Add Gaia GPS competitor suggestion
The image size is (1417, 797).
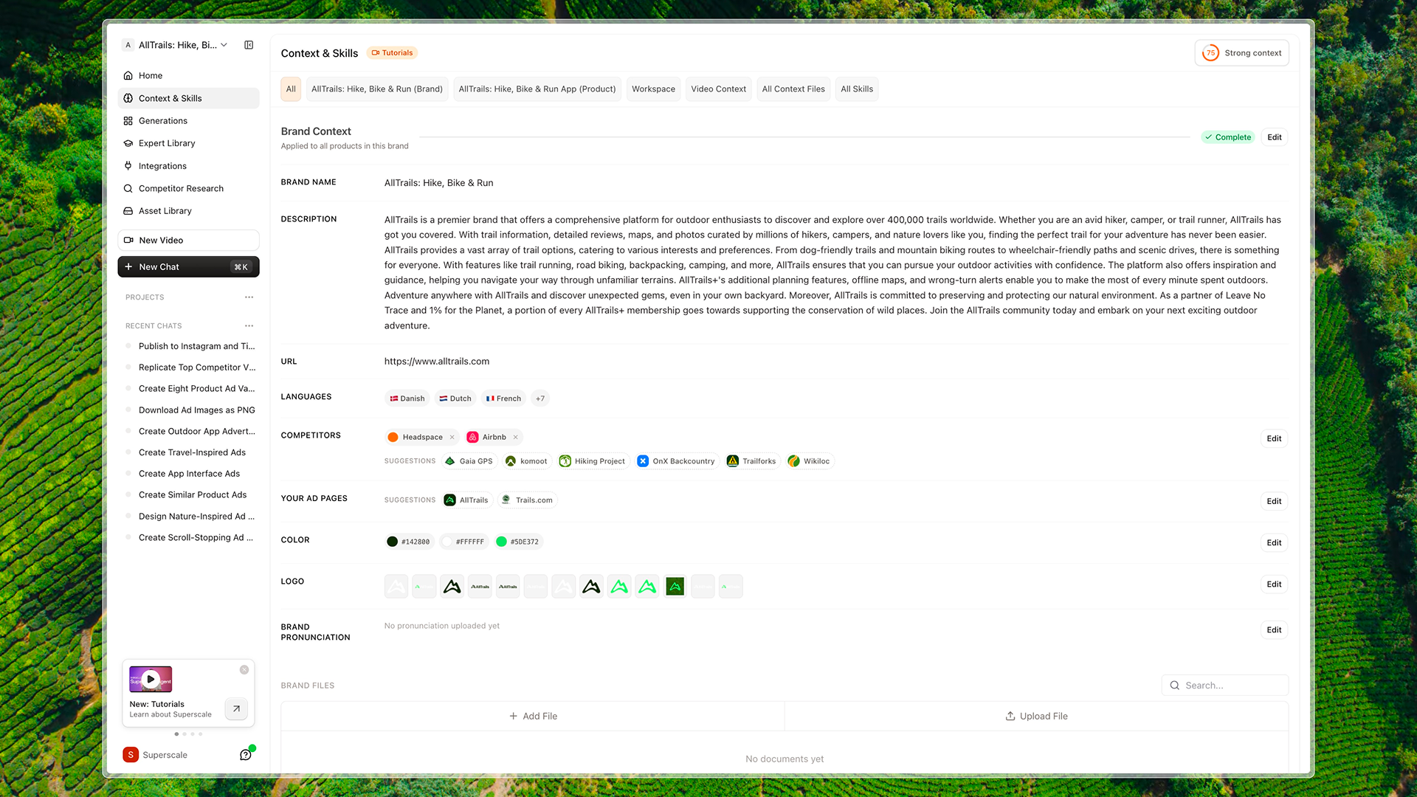point(469,461)
